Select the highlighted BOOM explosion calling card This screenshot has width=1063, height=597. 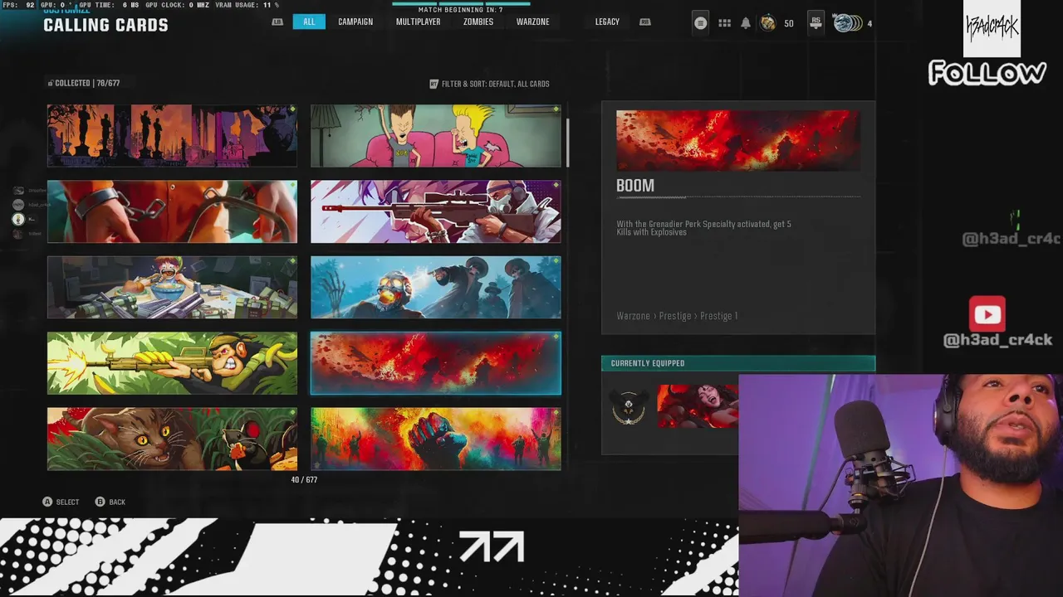(436, 363)
